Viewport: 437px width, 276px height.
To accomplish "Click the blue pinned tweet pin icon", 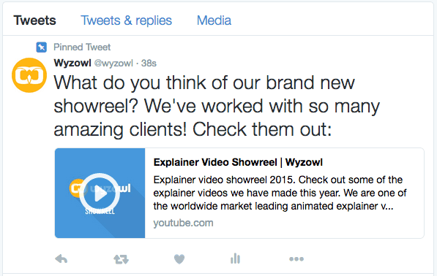I will point(41,47).
